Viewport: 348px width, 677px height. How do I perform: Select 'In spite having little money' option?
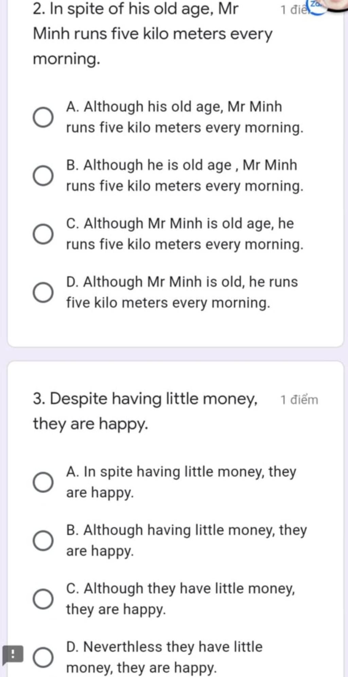click(x=43, y=482)
